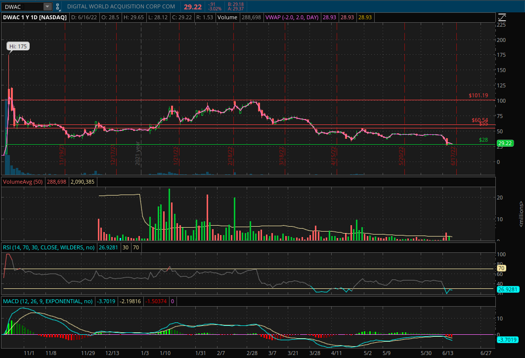Viewport: 525px width, 358px height.
Task: Click the 26.9281 RSI value bubble
Action: 508,289
